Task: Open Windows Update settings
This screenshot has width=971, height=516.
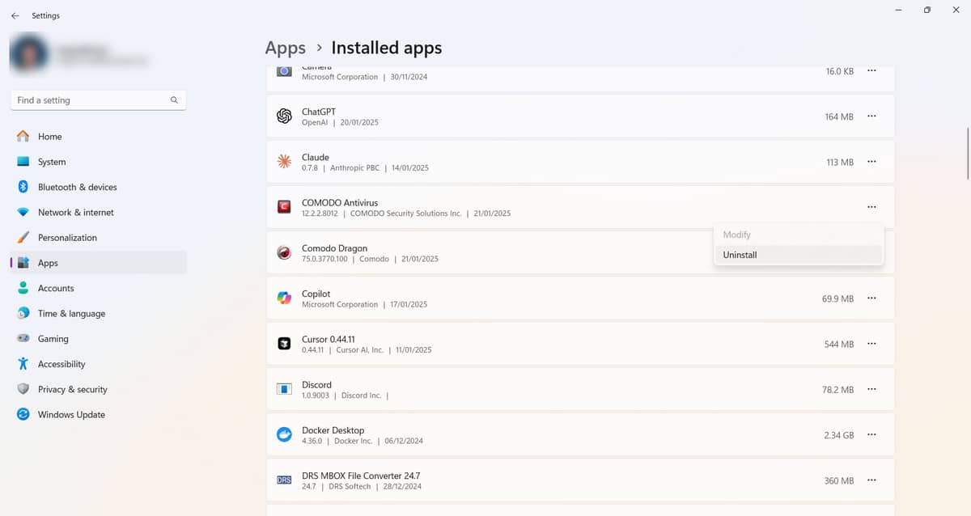Action: point(98,414)
